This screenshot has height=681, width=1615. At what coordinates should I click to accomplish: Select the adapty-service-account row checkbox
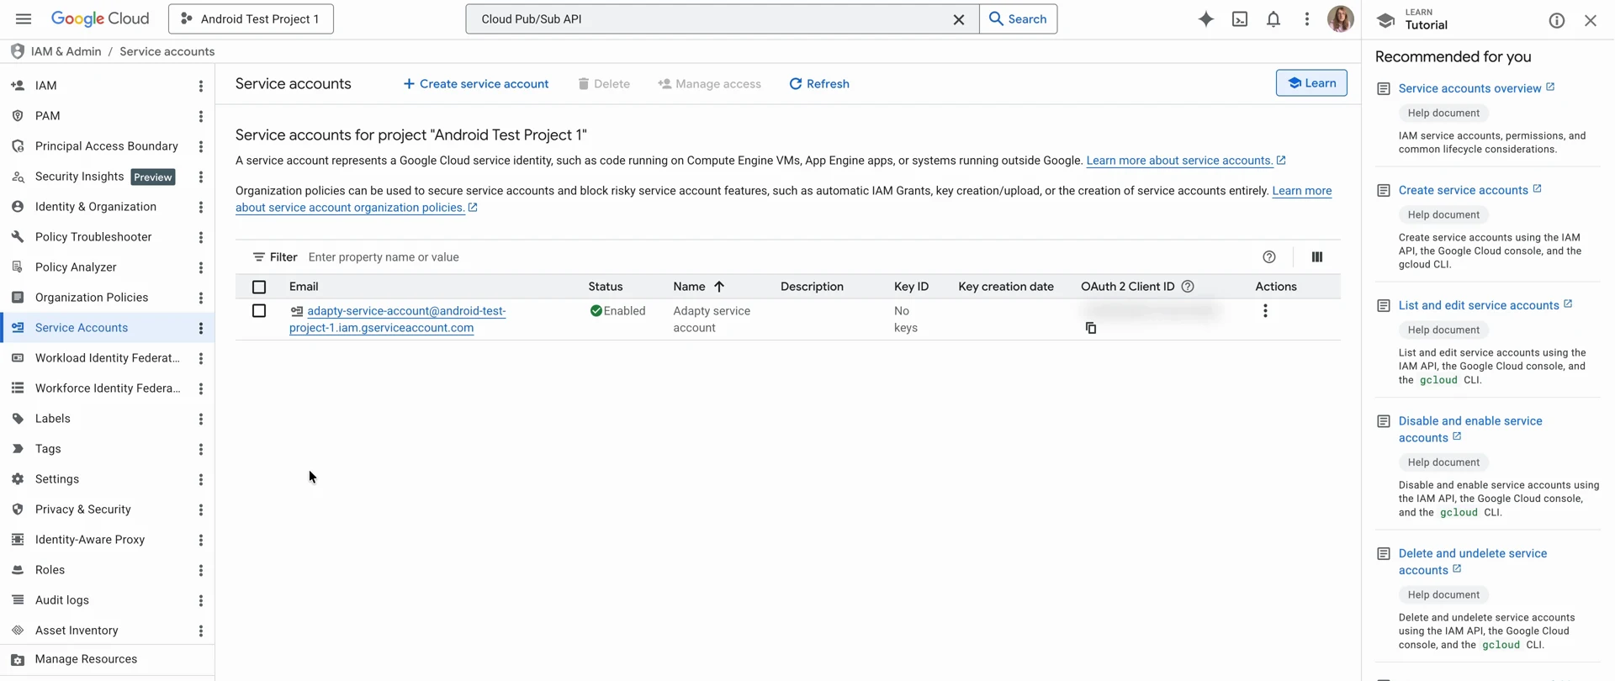pyautogui.click(x=259, y=311)
